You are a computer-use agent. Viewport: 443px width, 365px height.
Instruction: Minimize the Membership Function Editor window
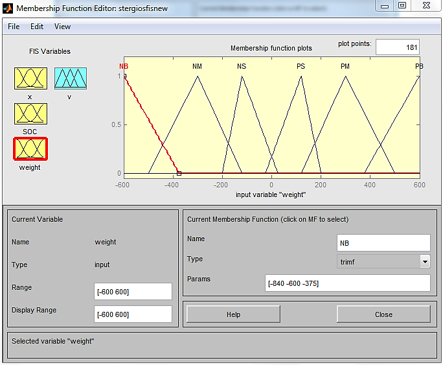pos(385,6)
